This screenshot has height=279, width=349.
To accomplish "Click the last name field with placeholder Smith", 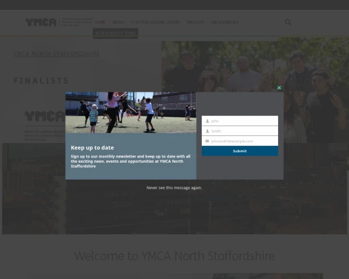I will click(240, 131).
